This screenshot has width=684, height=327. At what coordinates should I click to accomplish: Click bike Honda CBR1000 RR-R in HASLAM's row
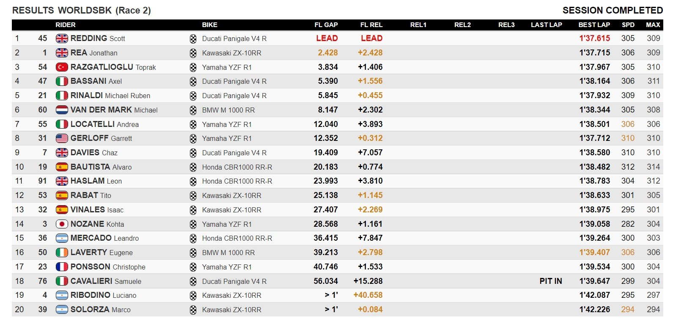pos(237,181)
